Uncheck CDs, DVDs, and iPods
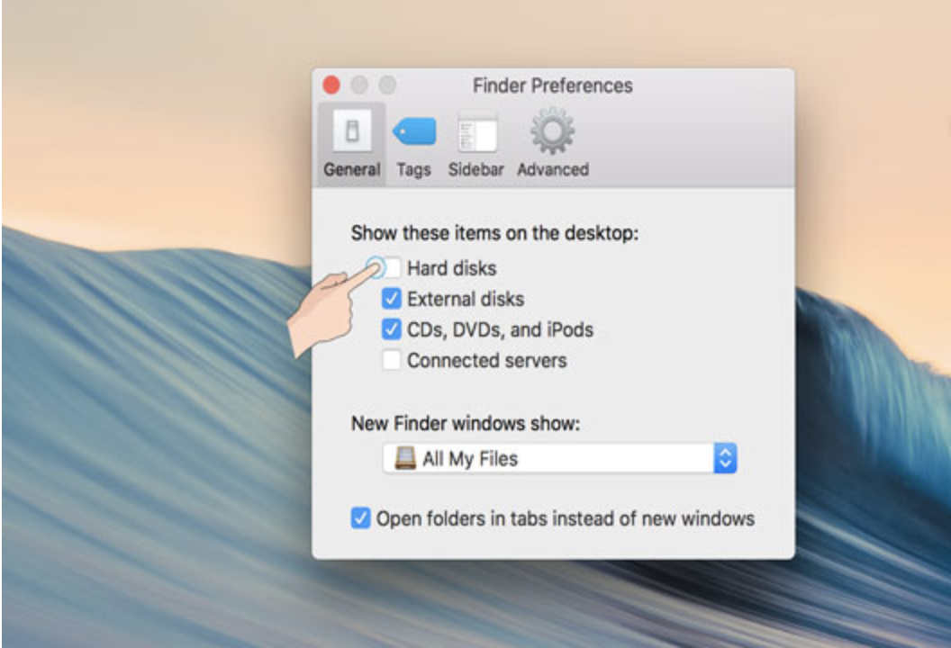 point(391,329)
